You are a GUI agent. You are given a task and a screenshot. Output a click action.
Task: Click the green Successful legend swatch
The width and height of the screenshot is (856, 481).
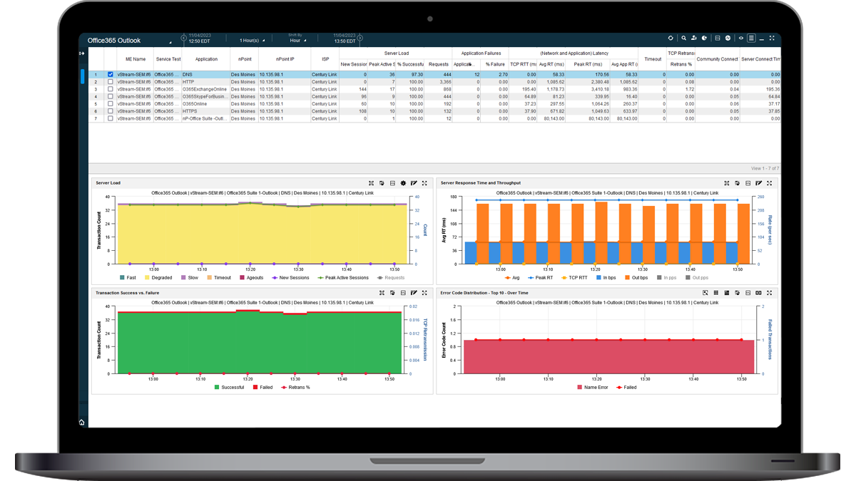coord(218,388)
